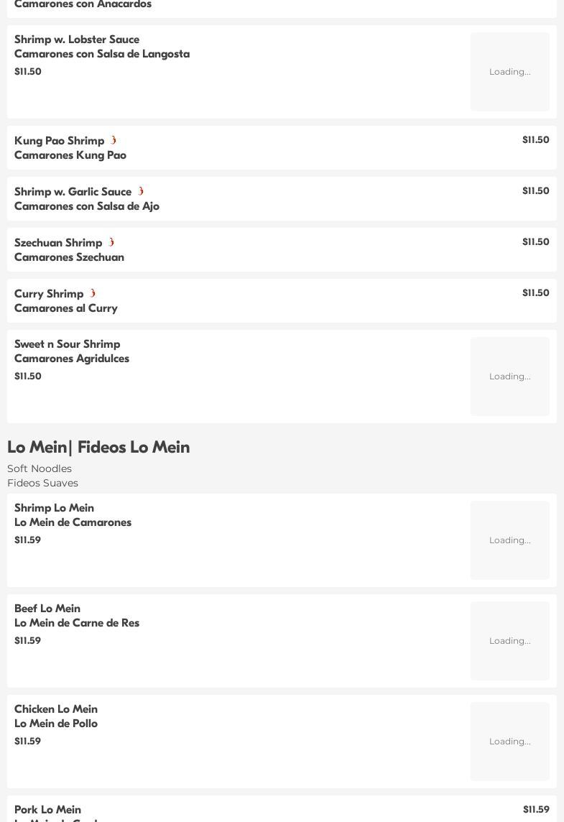Click the Beef Lo Mein loading thumbnail

tap(509, 641)
